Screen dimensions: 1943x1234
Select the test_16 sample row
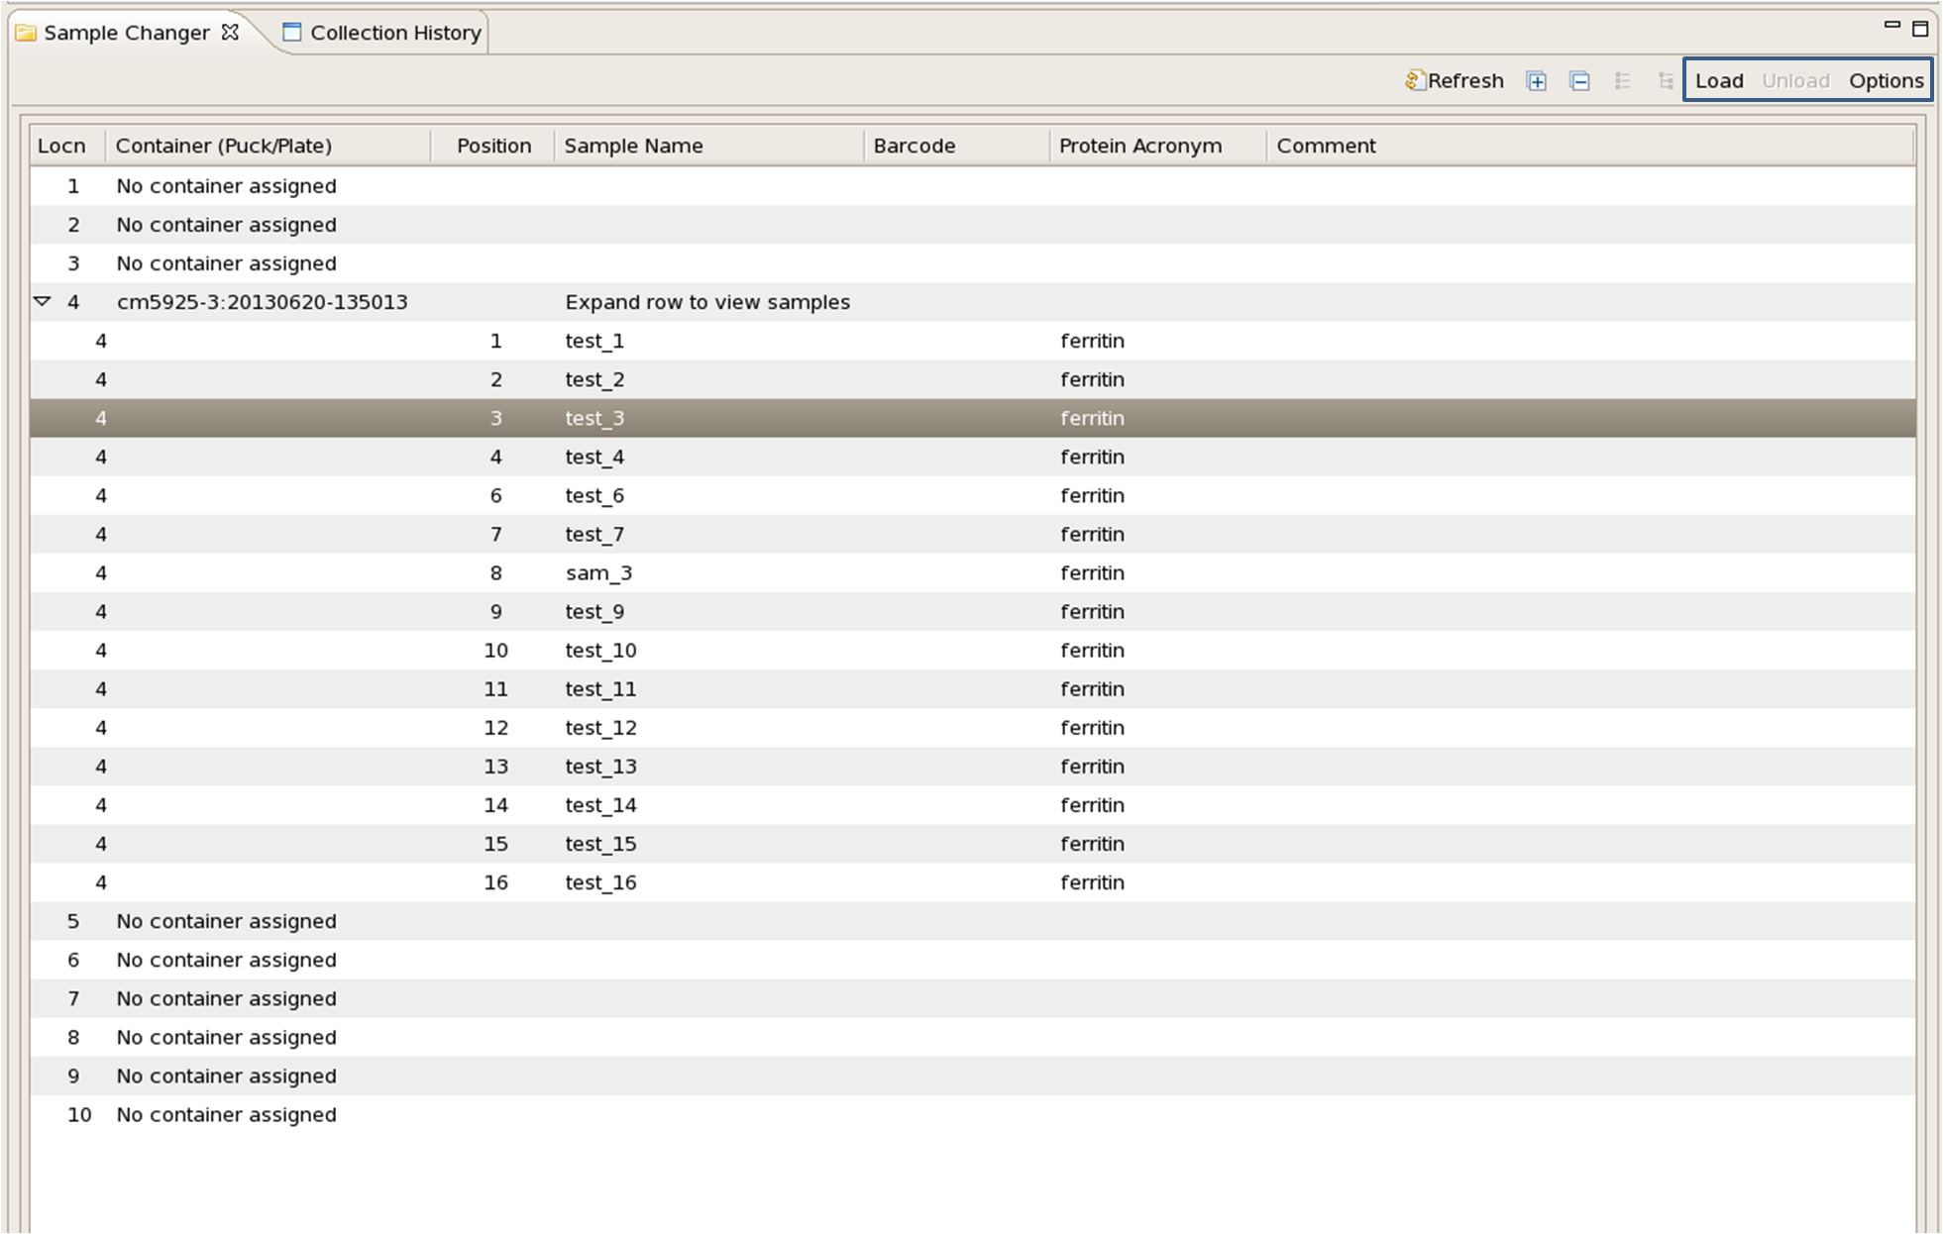pos(600,882)
